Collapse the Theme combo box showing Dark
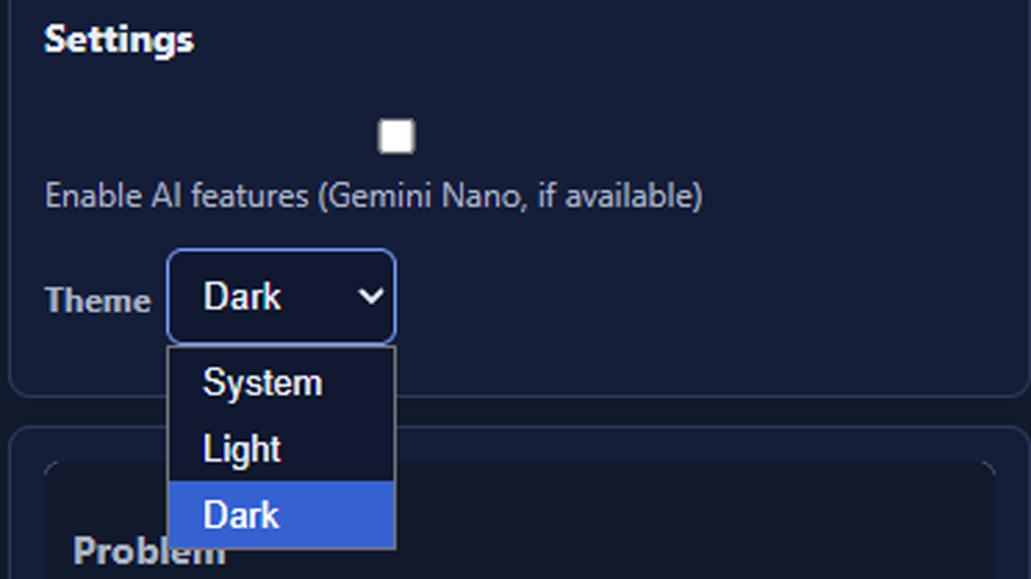1031x579 pixels. pos(281,296)
